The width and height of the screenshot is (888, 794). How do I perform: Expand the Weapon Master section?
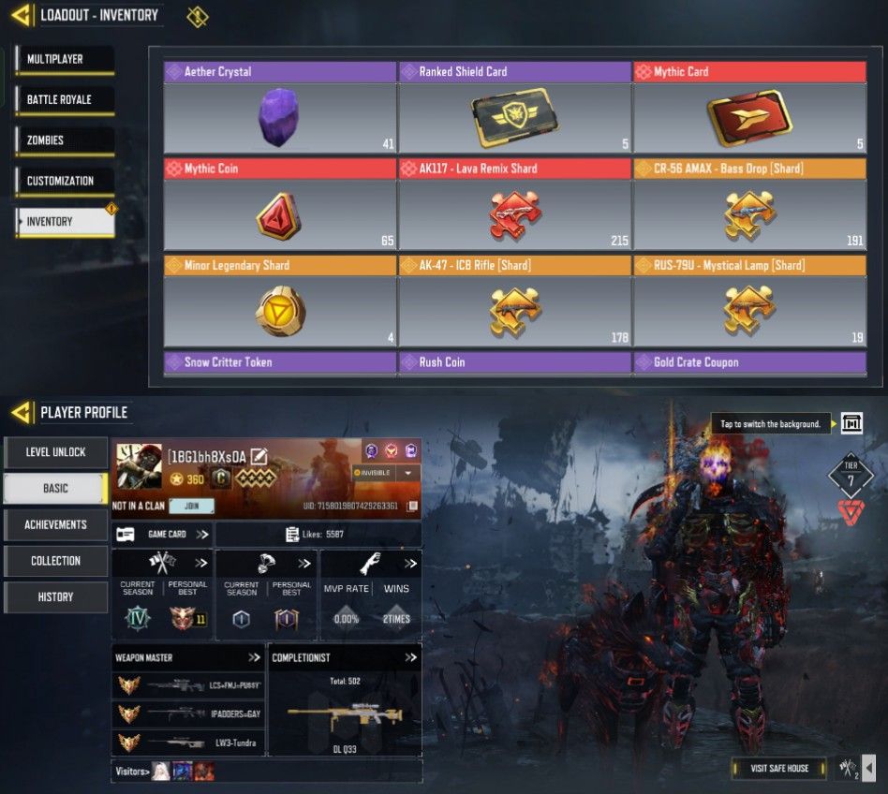coord(254,657)
